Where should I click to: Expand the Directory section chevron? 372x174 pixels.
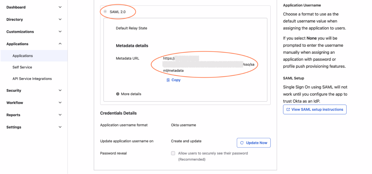[60, 19]
